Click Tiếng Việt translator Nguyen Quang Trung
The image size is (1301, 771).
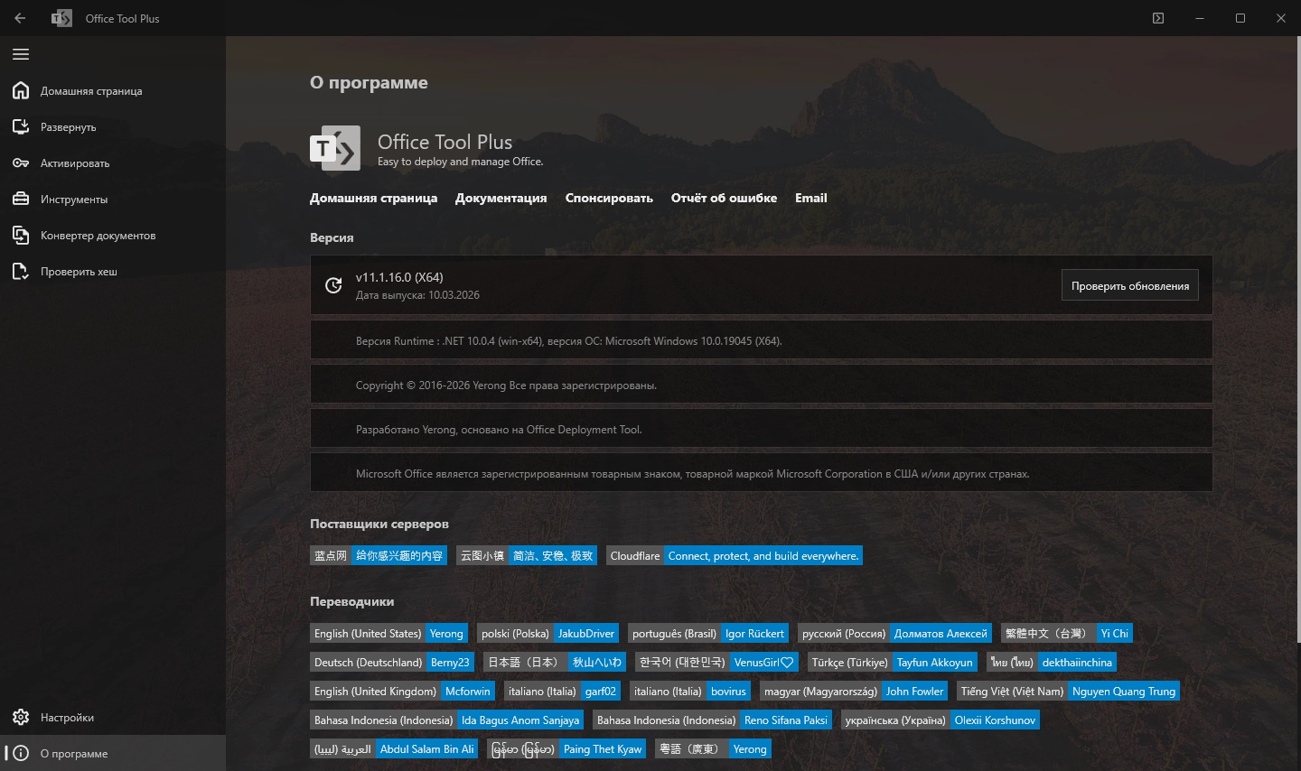pyautogui.click(x=1124, y=691)
